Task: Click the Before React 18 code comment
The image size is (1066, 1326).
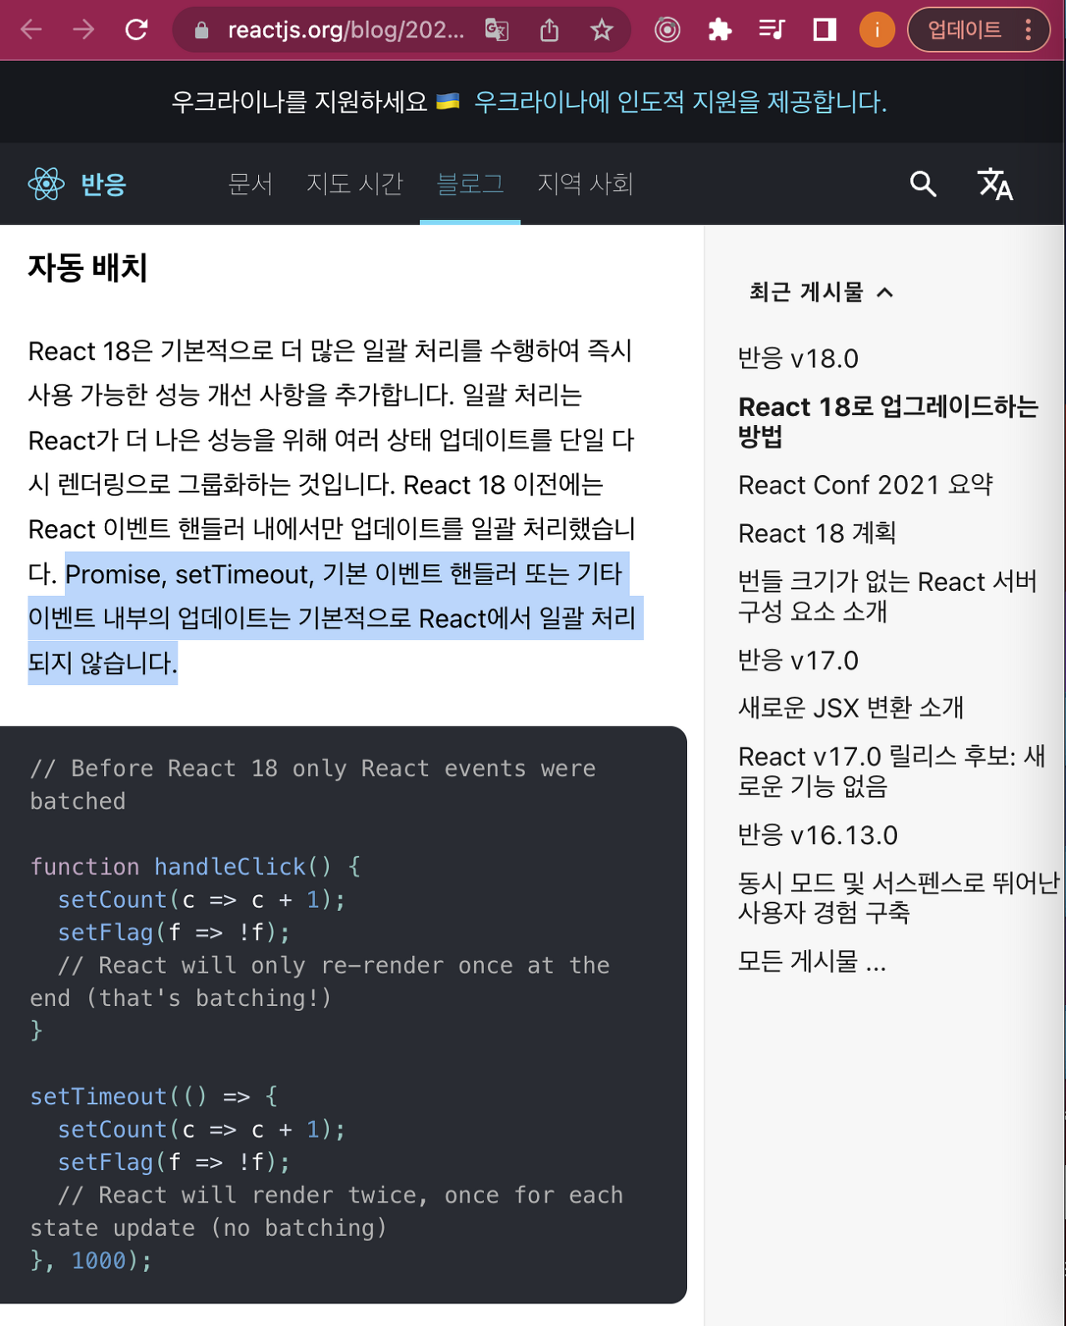Action: tap(313, 784)
